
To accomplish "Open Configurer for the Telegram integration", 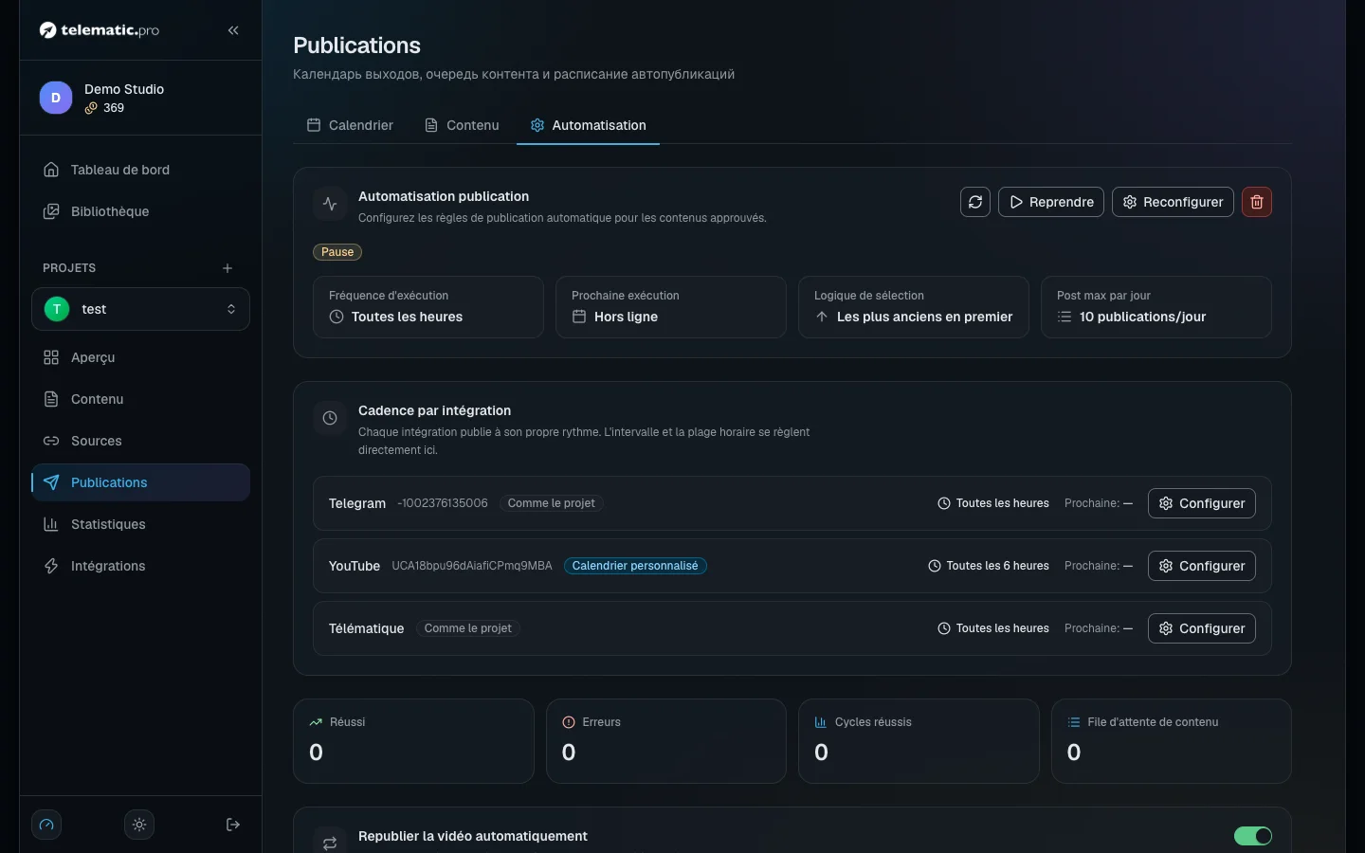I will (x=1202, y=503).
